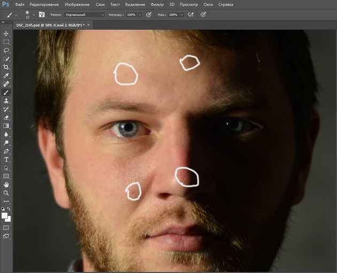Open the Редактирование menu

[44, 4]
